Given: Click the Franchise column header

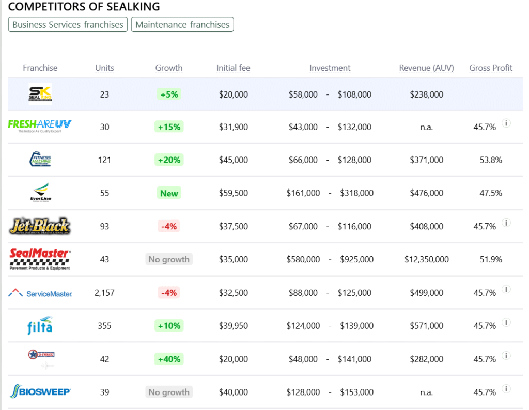Looking at the screenshot, I should (x=40, y=68).
